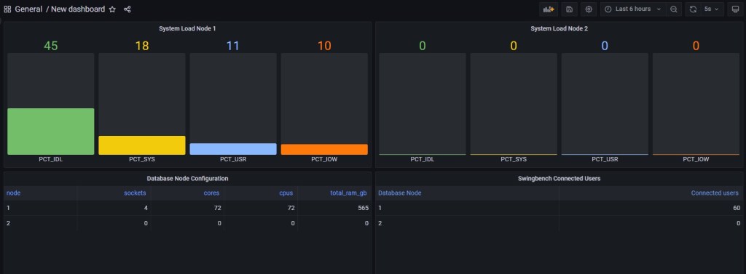The width and height of the screenshot is (746, 274).
Task: Click PCT_IDL label under Node 1
Action: pos(51,160)
